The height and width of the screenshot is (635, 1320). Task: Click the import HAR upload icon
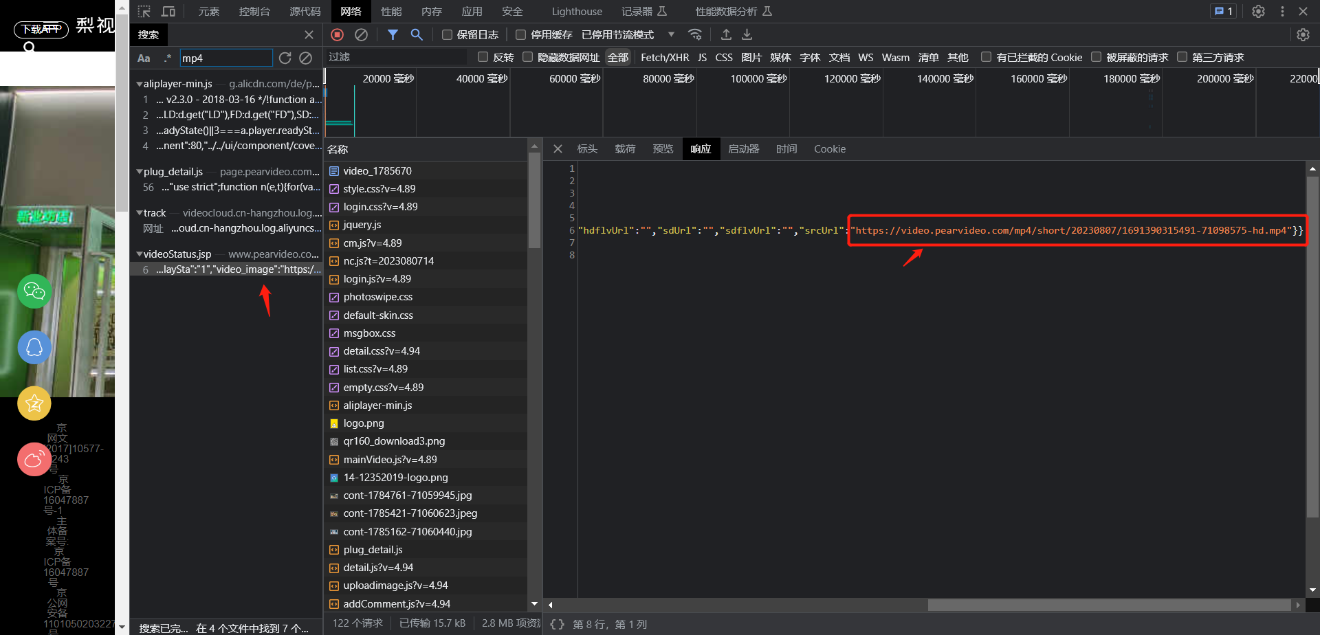click(x=726, y=34)
